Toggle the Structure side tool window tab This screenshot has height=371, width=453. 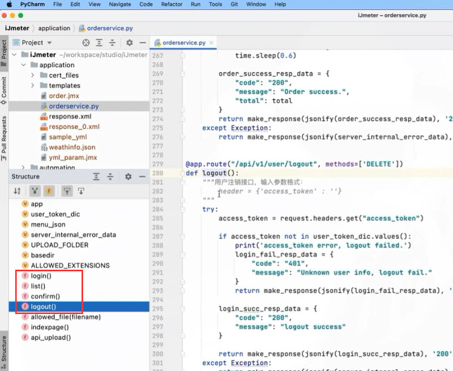[x=4, y=351]
